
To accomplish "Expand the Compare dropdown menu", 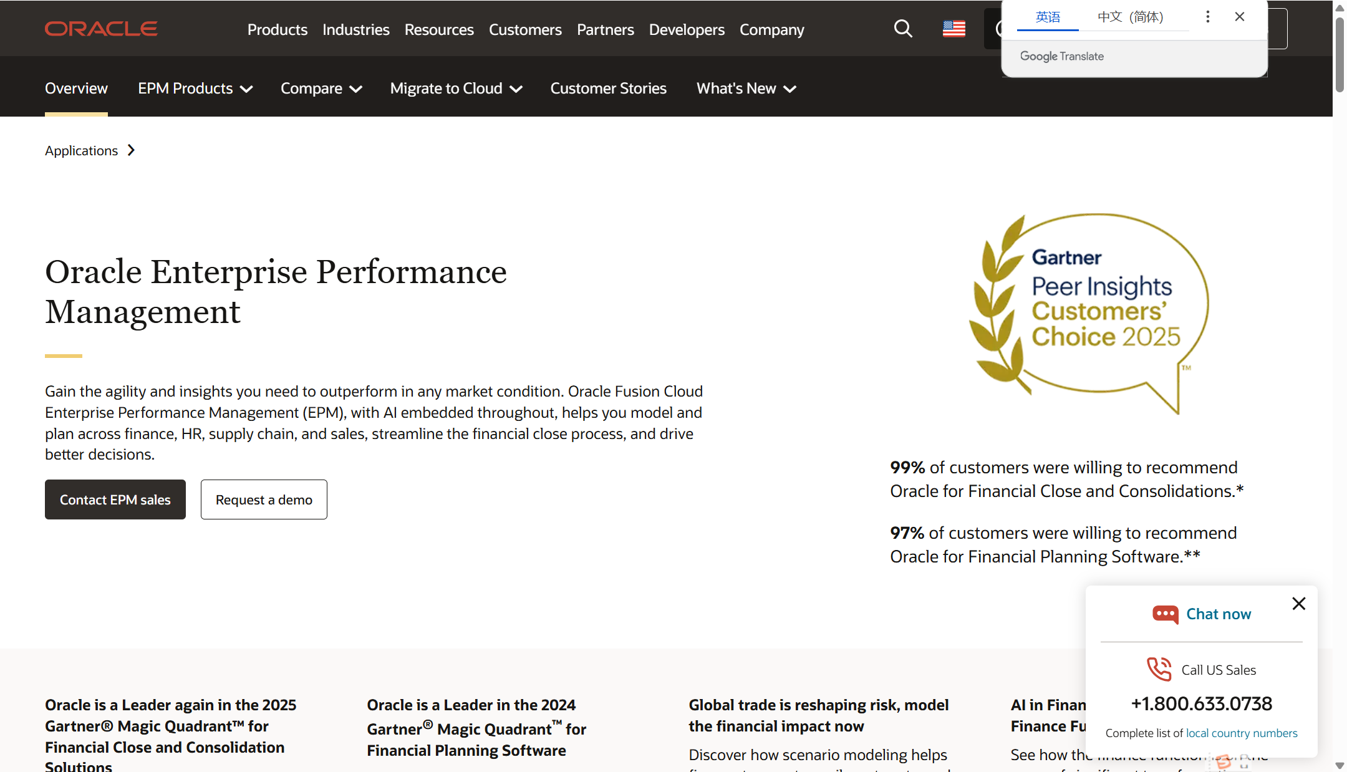I will (321, 89).
